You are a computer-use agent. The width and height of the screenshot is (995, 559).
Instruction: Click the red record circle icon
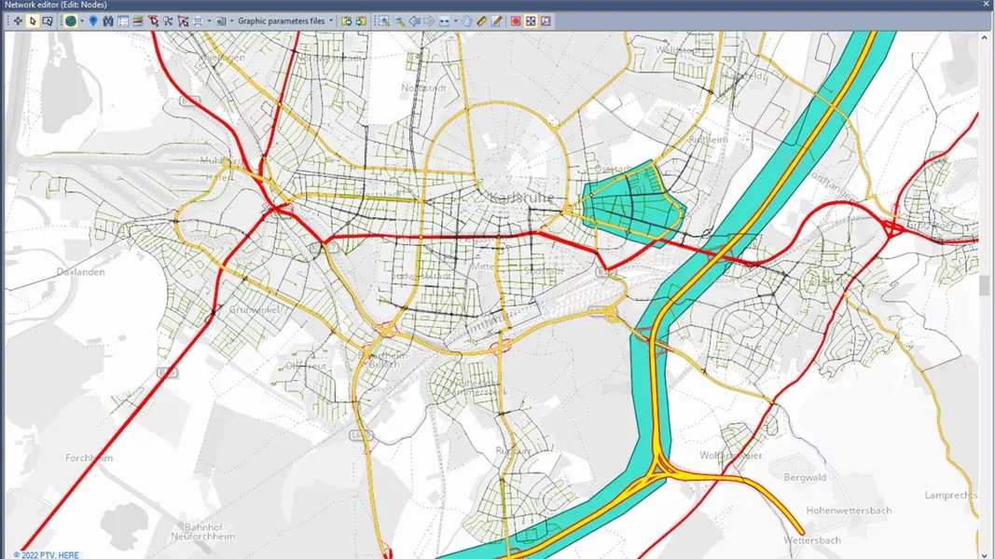[x=516, y=20]
